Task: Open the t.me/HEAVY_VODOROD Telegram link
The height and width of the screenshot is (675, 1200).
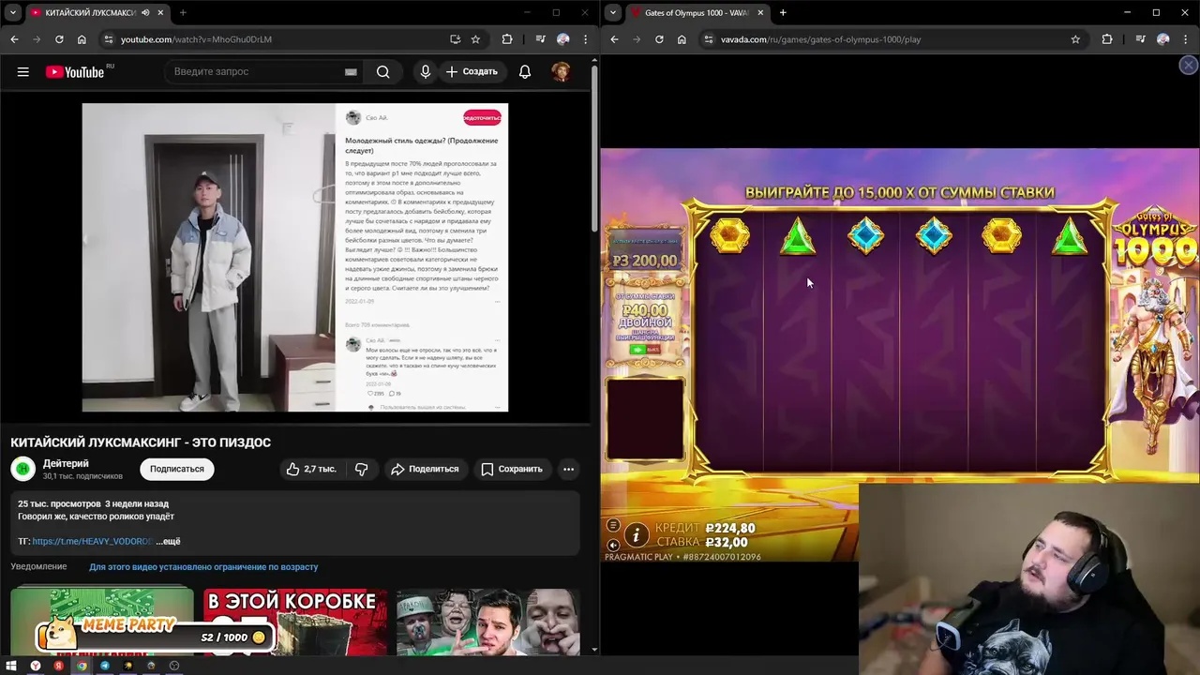Action: pos(92,541)
